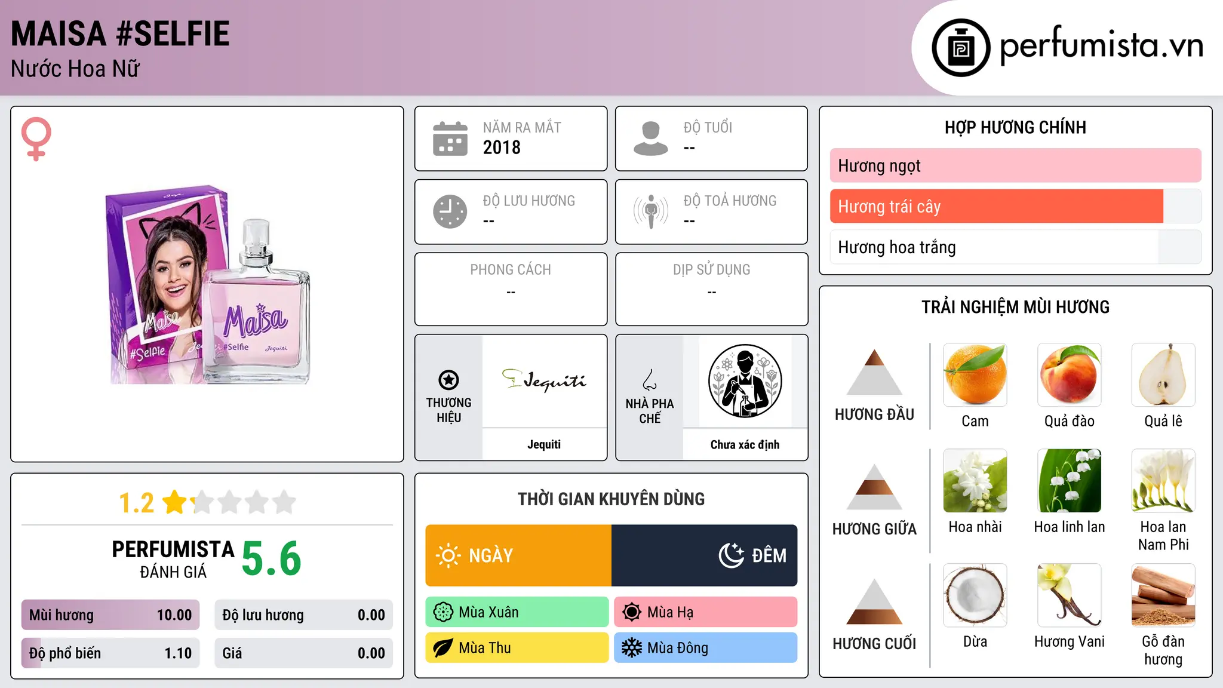Click the Dịp sử dụng card
Screen dimensions: 1223x688
click(x=711, y=289)
